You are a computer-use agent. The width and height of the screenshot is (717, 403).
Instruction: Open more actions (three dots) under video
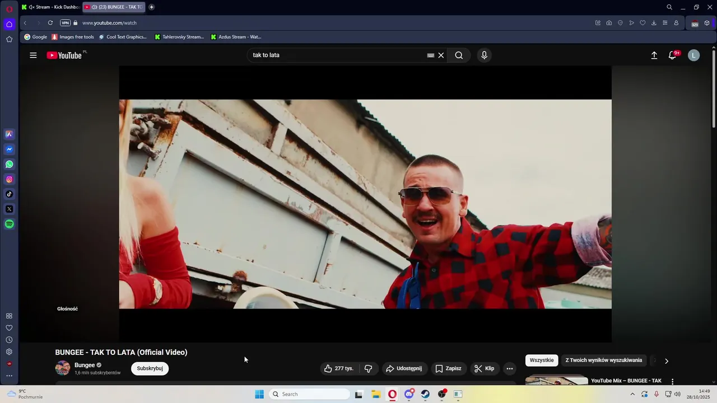(x=510, y=368)
